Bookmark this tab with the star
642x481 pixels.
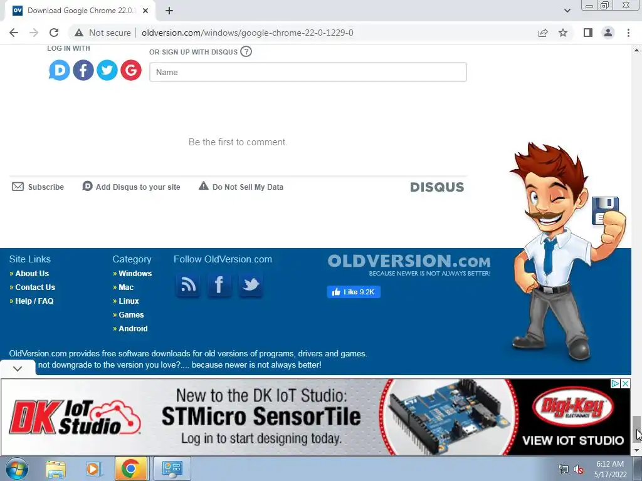click(x=563, y=33)
